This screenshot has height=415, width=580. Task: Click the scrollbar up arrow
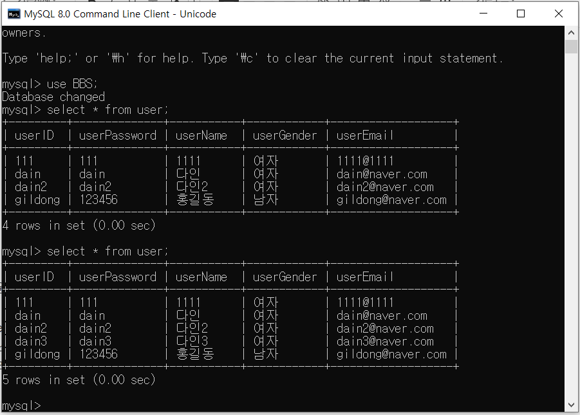point(571,33)
